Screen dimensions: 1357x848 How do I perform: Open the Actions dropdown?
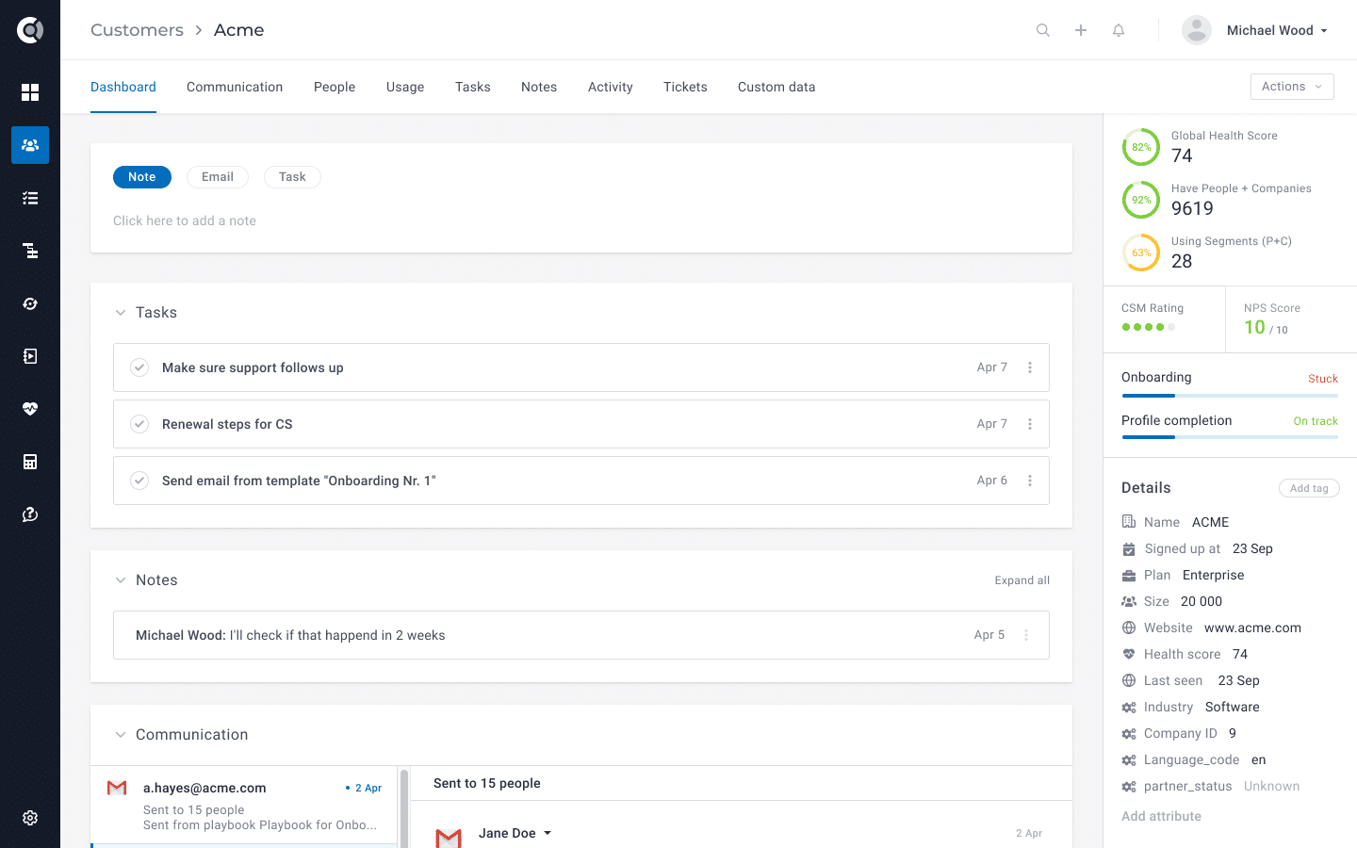coord(1292,86)
